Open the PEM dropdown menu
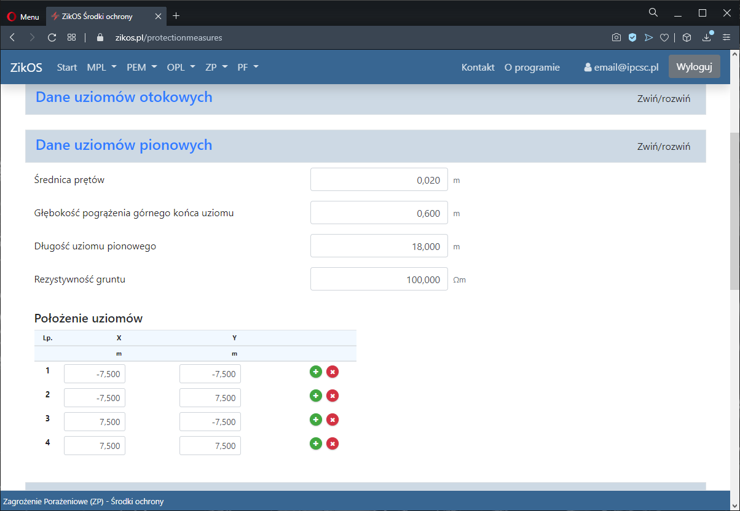This screenshot has height=511, width=740. 142,68
